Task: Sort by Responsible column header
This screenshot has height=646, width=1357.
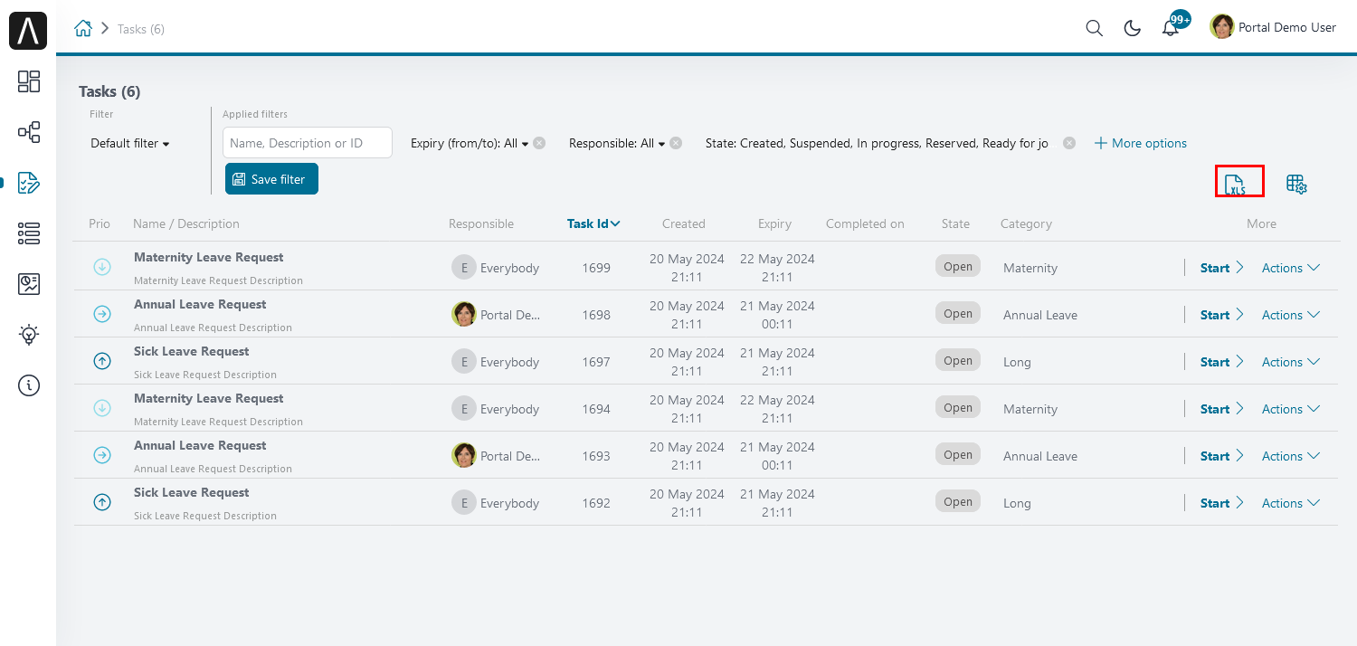Action: coord(481,223)
